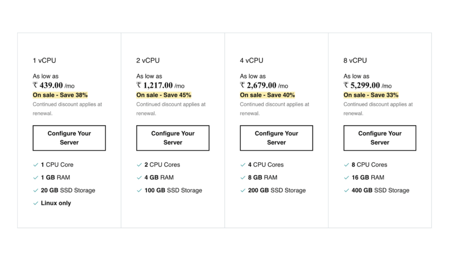Select the On sale Save 45% badge

[163, 95]
